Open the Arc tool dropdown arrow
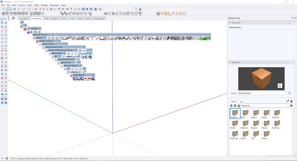The width and height of the screenshot is (297, 161). click(x=27, y=9)
